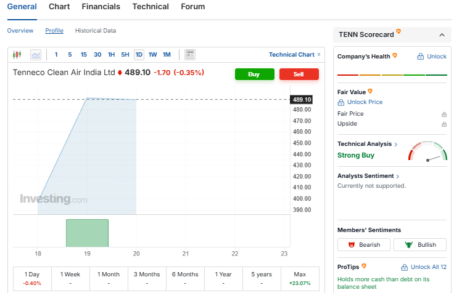Open the news overlay icon in chart toolbar
Viewport: 454px width, 293px height.
190,55
